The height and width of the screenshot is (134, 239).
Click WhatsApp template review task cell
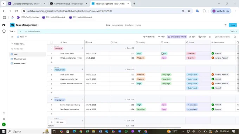71,58
